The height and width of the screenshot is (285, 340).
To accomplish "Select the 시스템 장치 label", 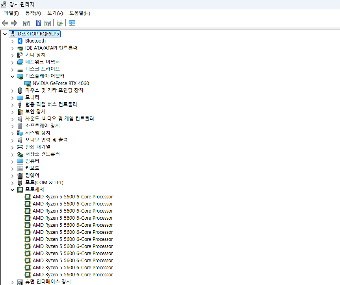I will coord(37,133).
